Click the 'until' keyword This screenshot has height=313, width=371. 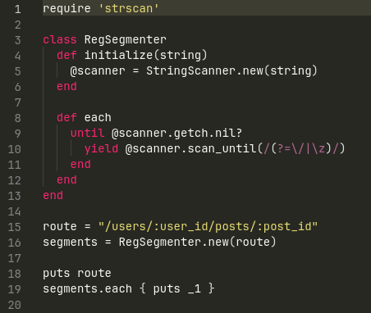(88, 133)
